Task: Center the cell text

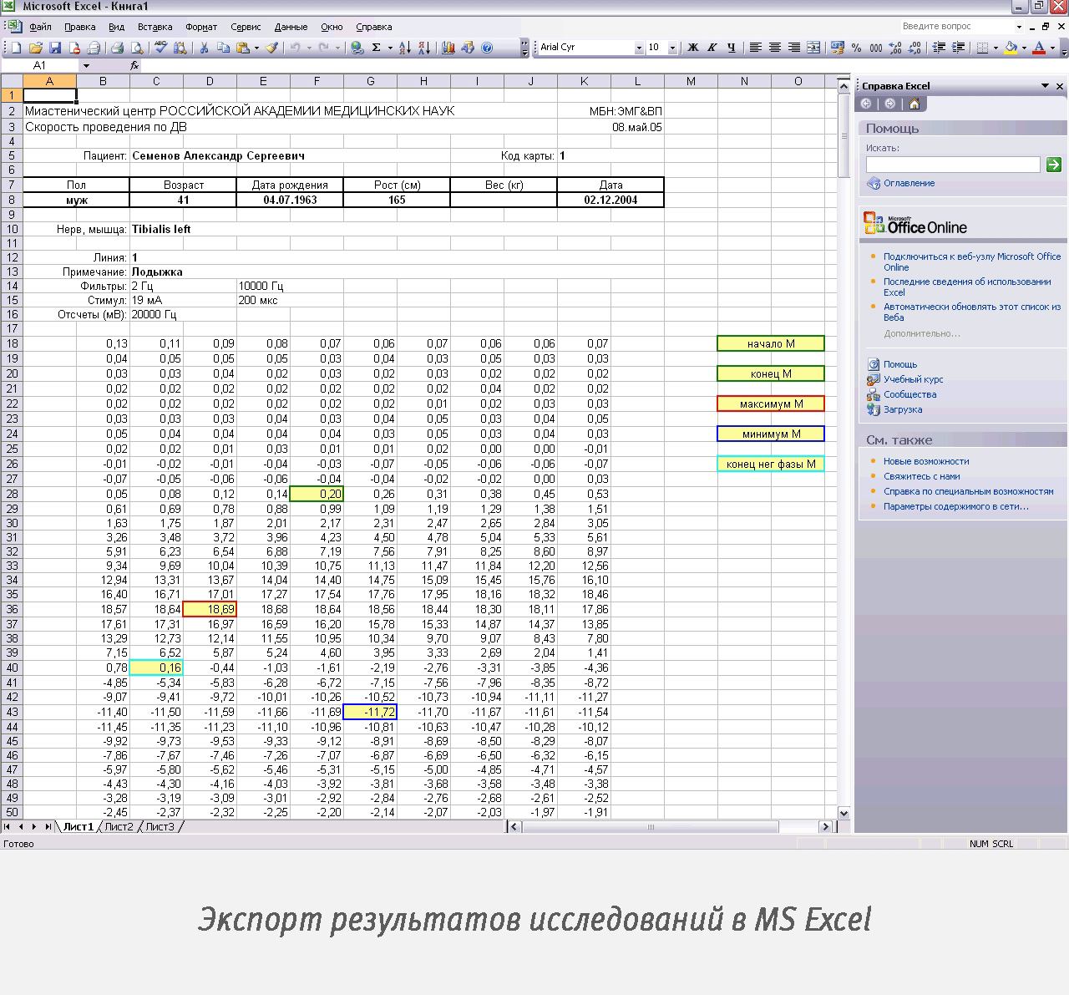Action: coord(774,48)
